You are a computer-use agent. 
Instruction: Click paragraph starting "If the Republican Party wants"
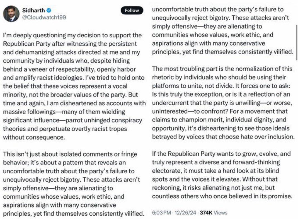pyautogui.click(x=222, y=175)
